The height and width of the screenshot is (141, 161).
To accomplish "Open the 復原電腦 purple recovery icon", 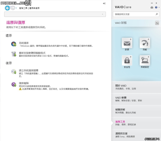I will tap(14, 84).
